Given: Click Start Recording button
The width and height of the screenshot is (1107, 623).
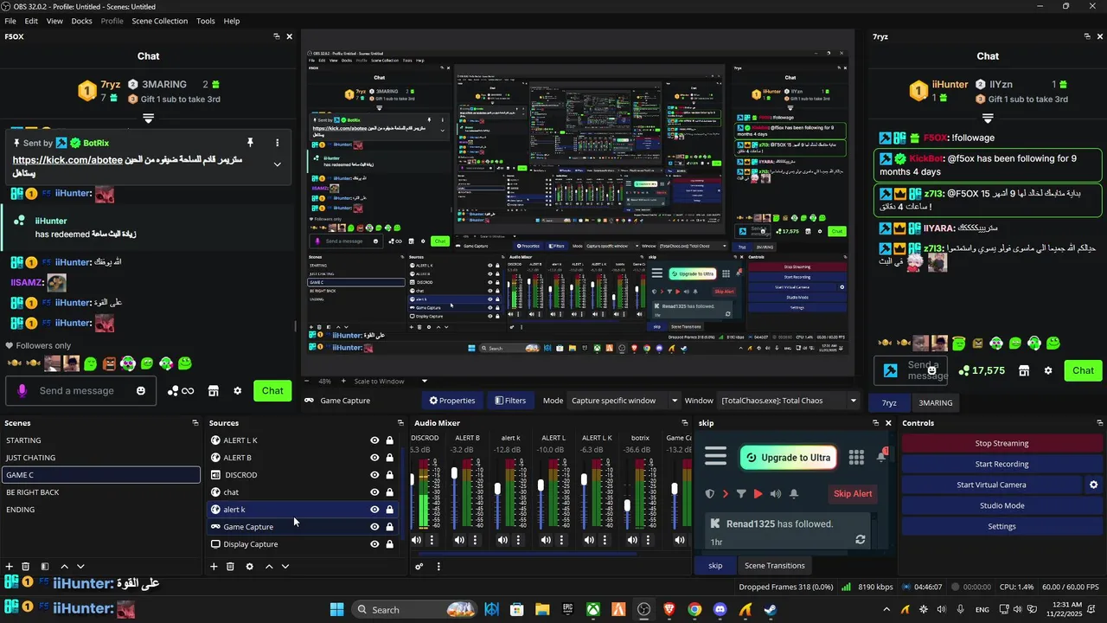Looking at the screenshot, I should [x=1001, y=464].
